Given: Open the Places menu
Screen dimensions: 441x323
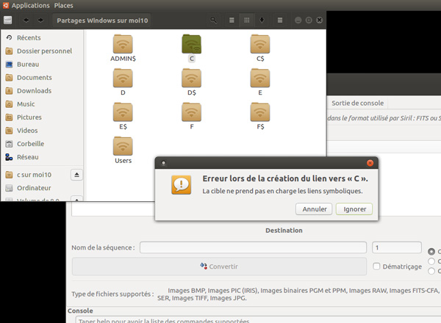Looking at the screenshot, I should pos(63,5).
